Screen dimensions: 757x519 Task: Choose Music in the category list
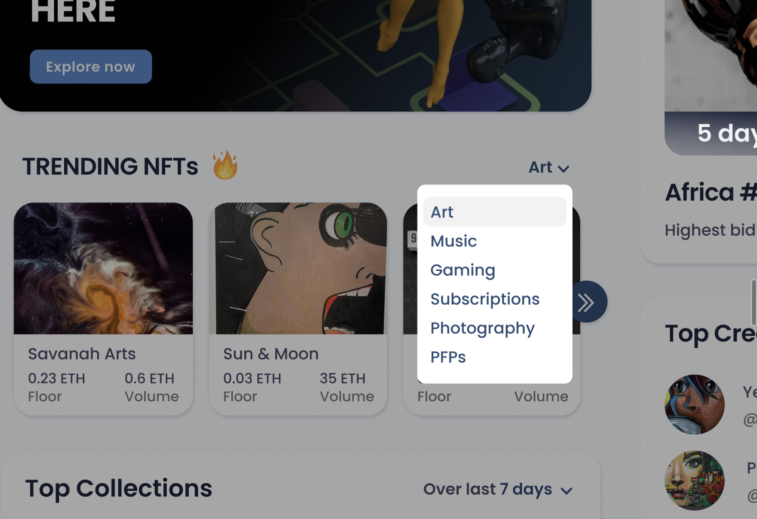pyautogui.click(x=454, y=241)
